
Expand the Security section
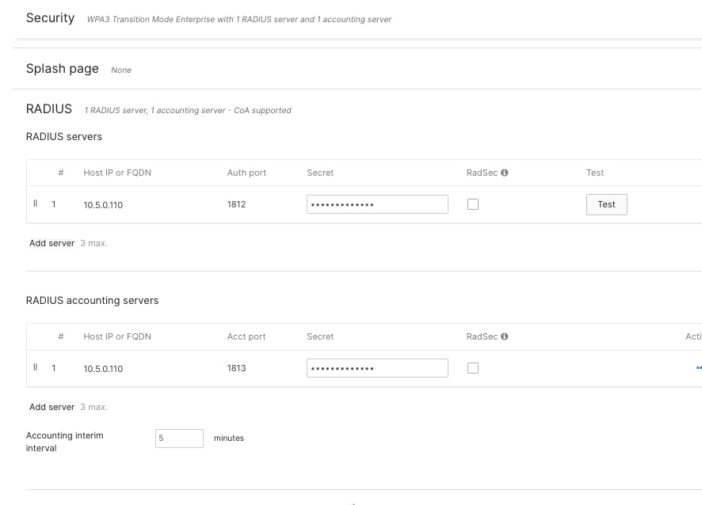click(x=50, y=17)
